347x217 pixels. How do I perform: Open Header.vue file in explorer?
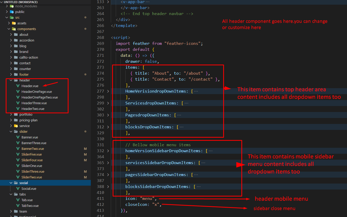pos(30,86)
